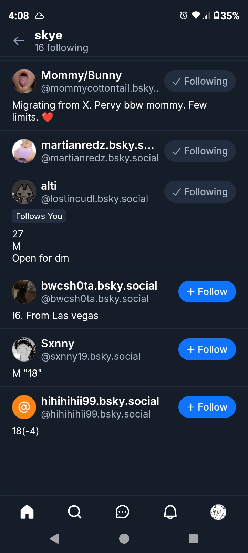This screenshot has width=248, height=553.
Task: Open @sxnny19.bsky.social handle link
Action: pos(91,356)
